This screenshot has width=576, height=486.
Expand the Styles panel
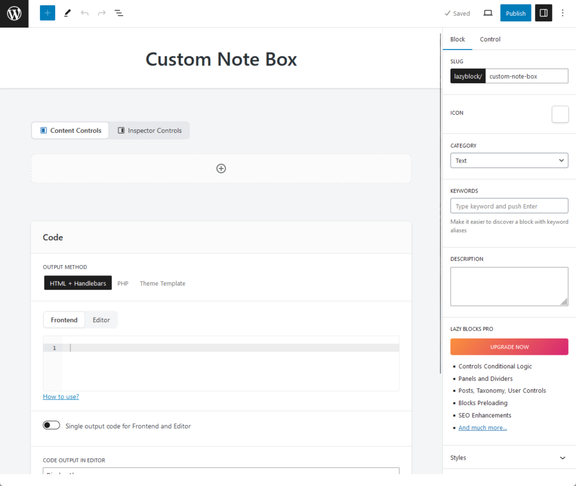(509, 458)
